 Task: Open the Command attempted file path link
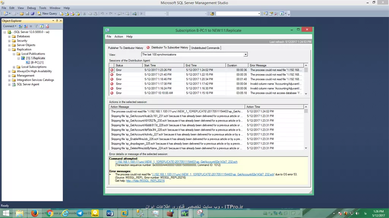pyautogui.click(x=176, y=162)
